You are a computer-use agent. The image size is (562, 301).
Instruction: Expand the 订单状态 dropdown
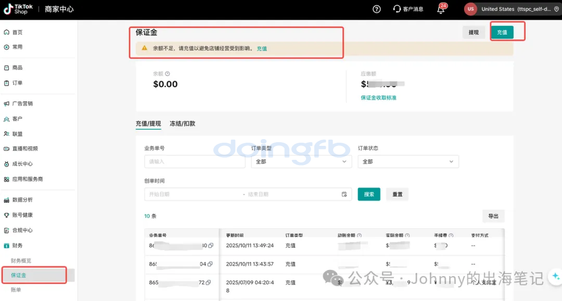(x=408, y=161)
